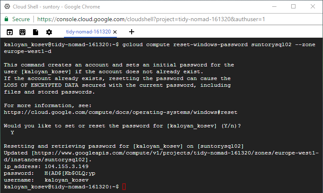Click the green secure padlock icon
The width and height of the screenshot is (323, 193).
tap(6, 19)
